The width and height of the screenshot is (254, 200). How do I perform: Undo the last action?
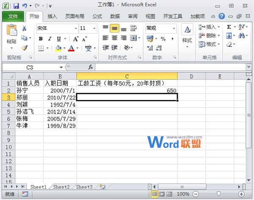(25, 6)
